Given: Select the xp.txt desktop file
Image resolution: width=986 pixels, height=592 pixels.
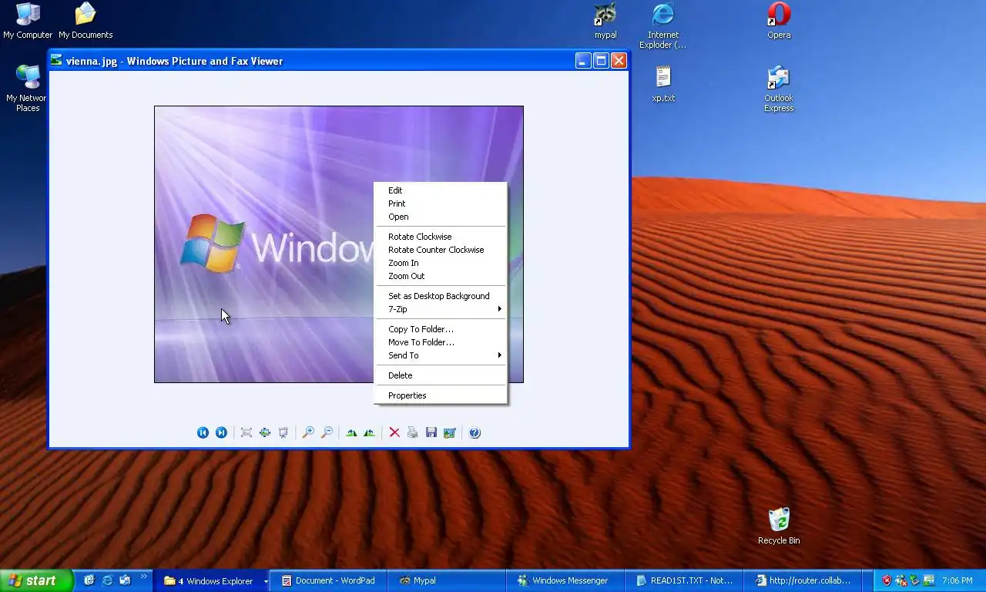Looking at the screenshot, I should click(663, 84).
